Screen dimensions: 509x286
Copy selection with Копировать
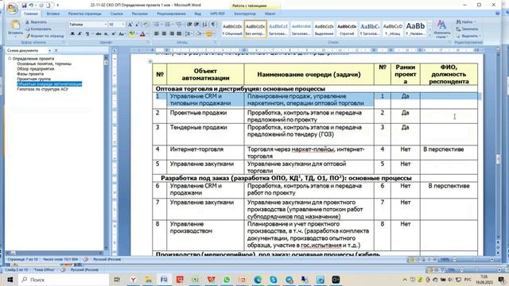tap(37, 29)
